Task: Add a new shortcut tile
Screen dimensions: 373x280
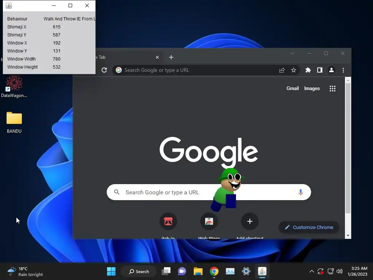Action: 250,221
